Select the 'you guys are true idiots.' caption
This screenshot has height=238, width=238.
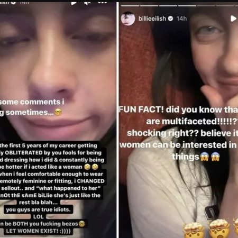pyautogui.click(x=38, y=209)
